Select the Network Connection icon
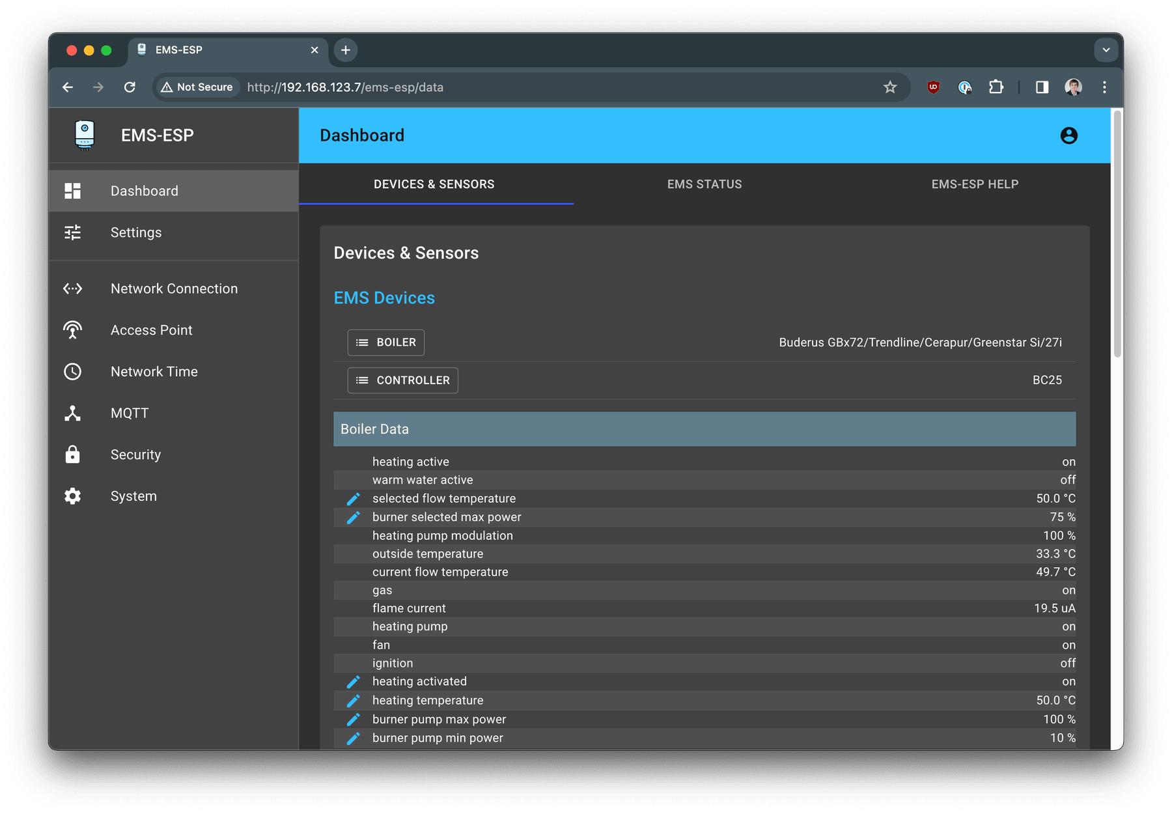1172x814 pixels. tap(72, 288)
